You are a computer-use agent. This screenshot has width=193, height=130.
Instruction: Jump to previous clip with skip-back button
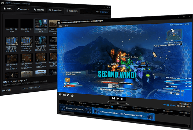point(114,98)
